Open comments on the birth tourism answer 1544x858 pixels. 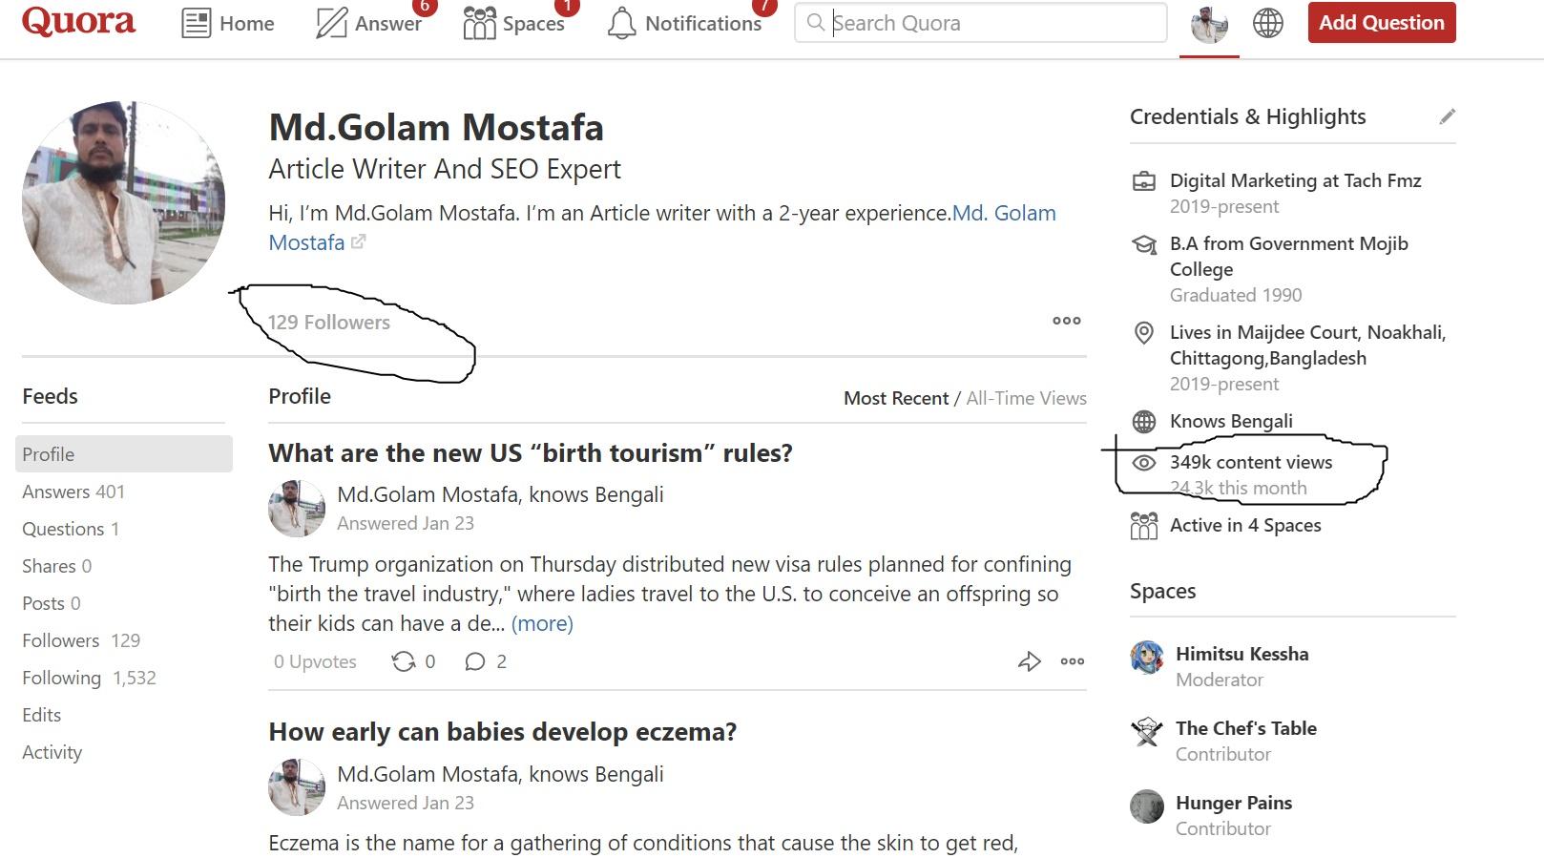point(474,661)
